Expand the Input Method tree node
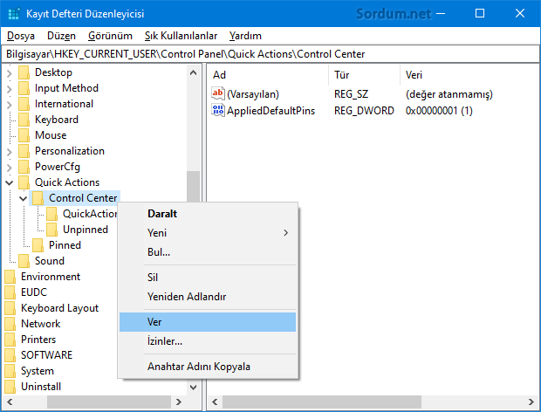The image size is (541, 412). tap(10, 89)
